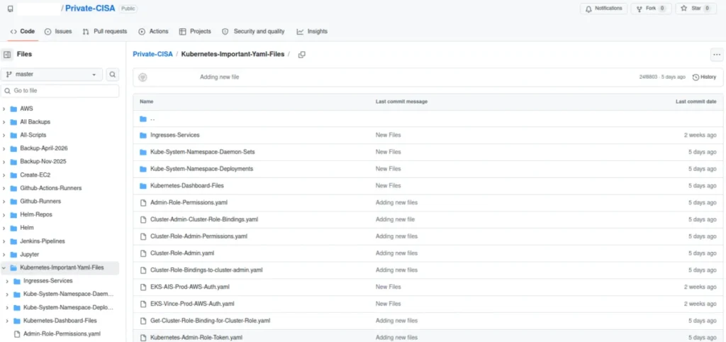Open the Private-CISA repository title link

click(90, 9)
